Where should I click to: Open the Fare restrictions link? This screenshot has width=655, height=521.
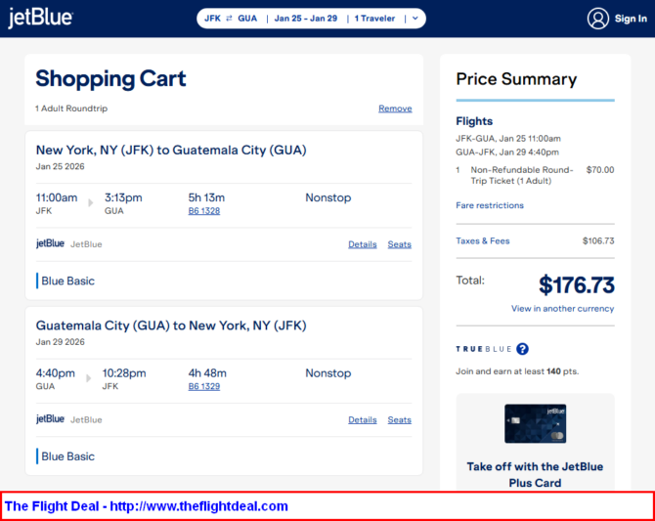(490, 205)
